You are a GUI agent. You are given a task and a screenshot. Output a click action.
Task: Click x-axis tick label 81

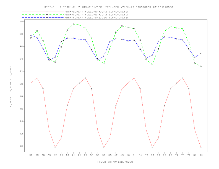click(195, 155)
